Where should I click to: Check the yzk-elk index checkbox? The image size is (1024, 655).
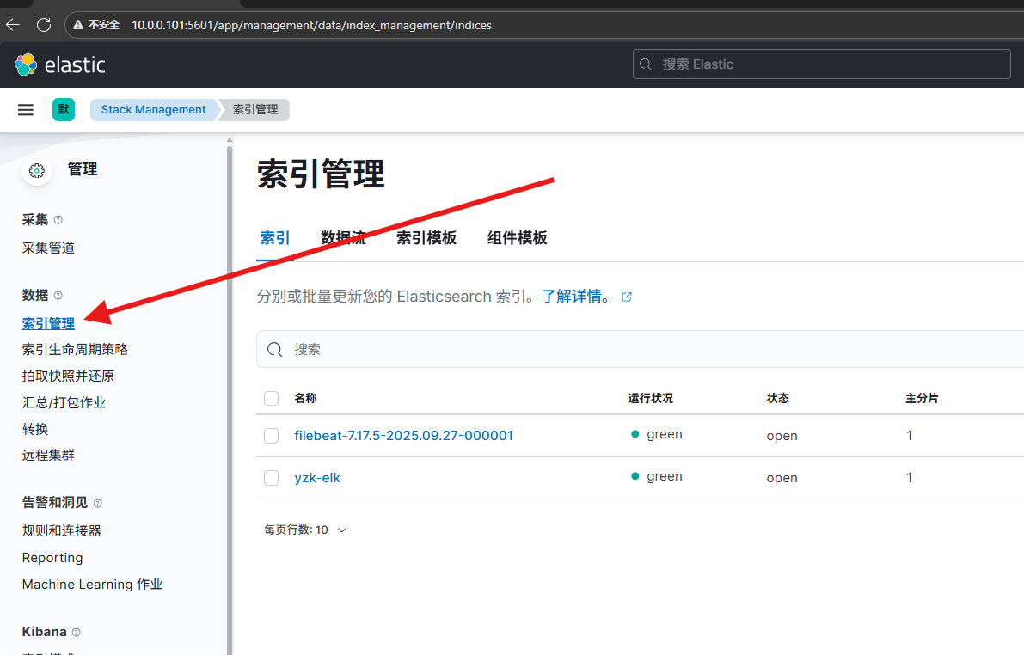272,478
